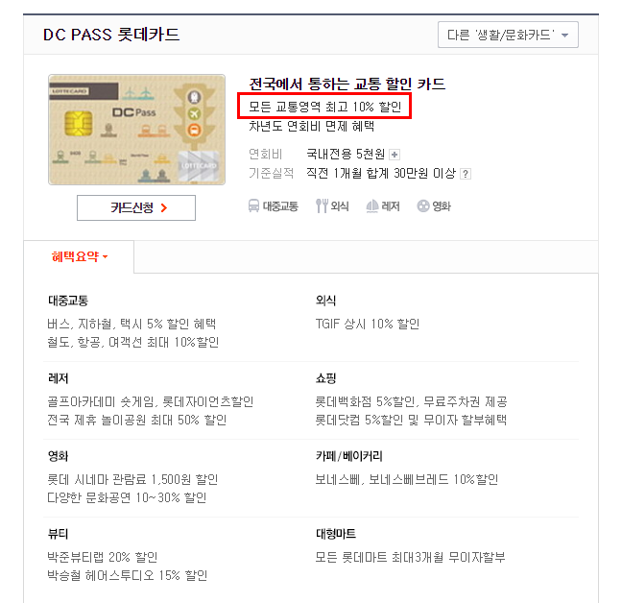This screenshot has width=622, height=603.
Task: Click the 철도, 항공, 여객선 최대 10%할인 line
Action: pyautogui.click(x=133, y=342)
